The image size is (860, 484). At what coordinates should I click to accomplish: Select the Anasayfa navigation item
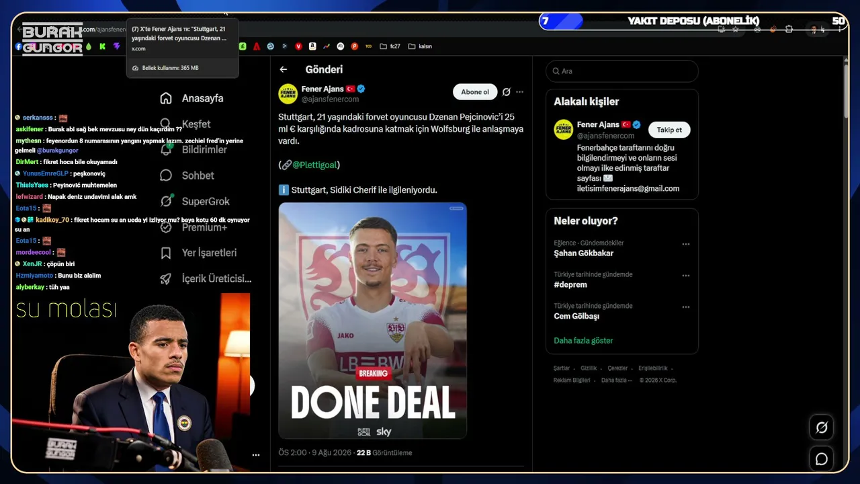coord(191,98)
